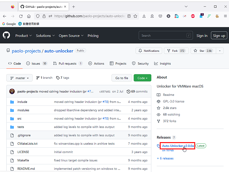Toggle reader view icon in address bar
Viewport: 229px width, 172px height.
point(129,16)
